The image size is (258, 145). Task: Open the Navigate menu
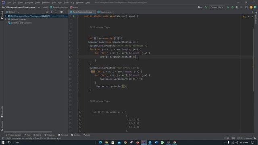point(29,3)
